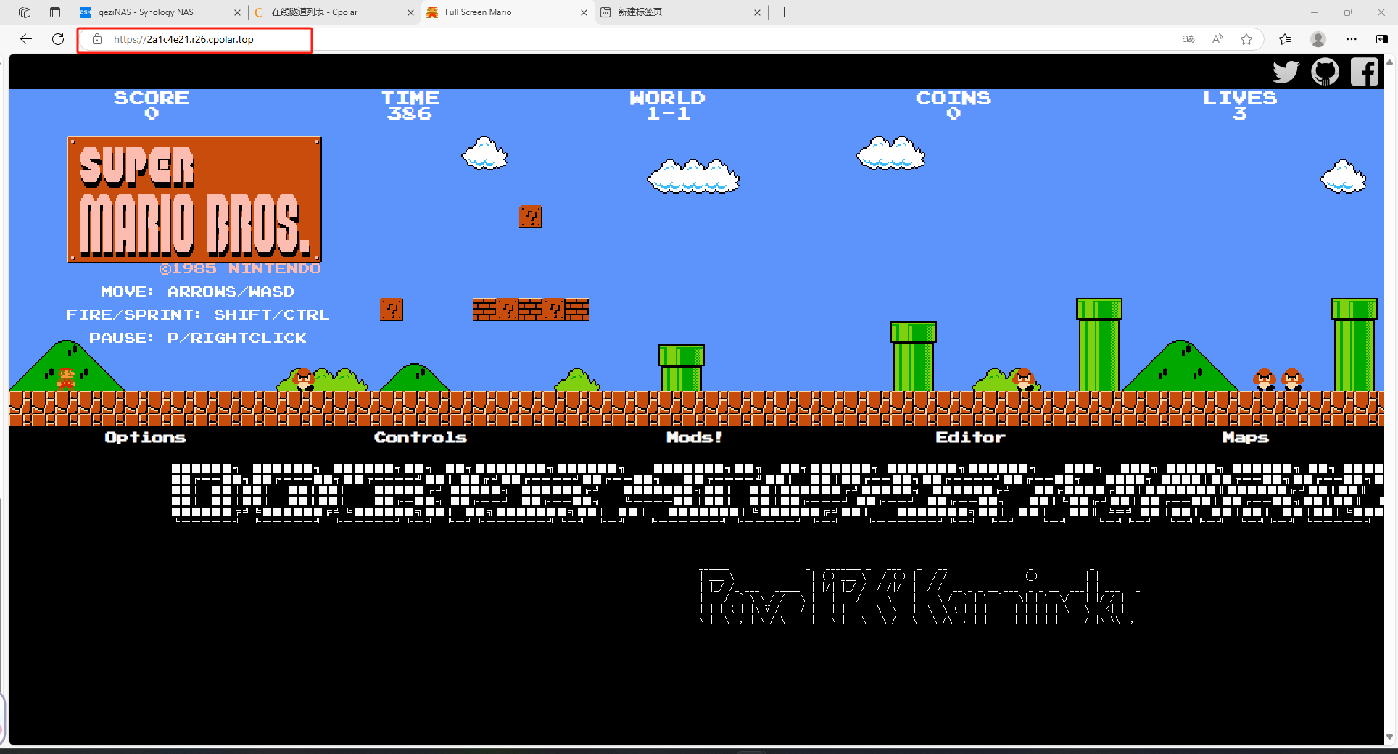The height and width of the screenshot is (754, 1398).
Task: Open the Maps game menu
Action: 1246,437
